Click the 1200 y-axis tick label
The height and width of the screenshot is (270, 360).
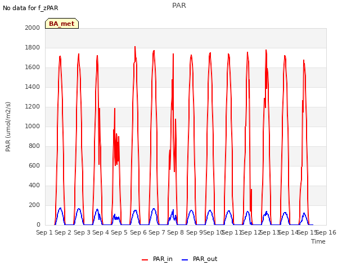(x=33, y=106)
